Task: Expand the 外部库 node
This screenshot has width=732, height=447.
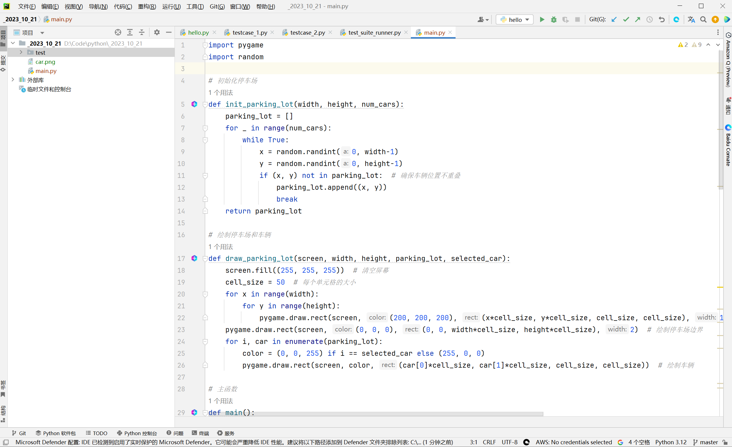Action: click(13, 80)
